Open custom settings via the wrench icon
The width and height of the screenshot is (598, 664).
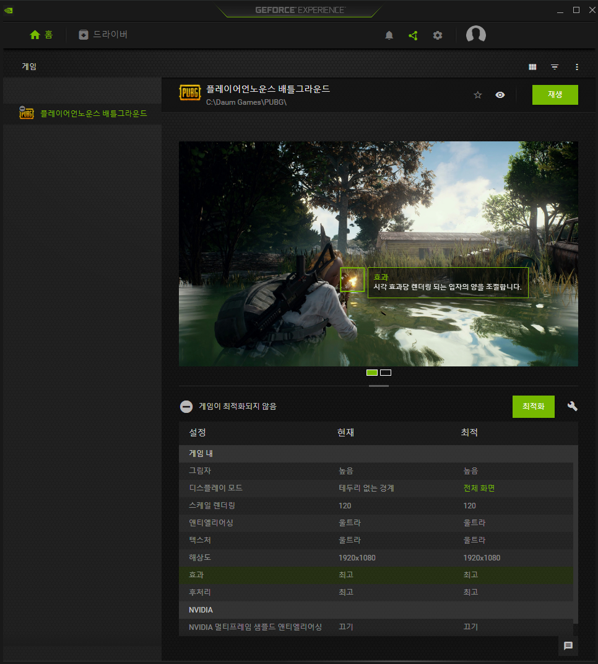(572, 406)
